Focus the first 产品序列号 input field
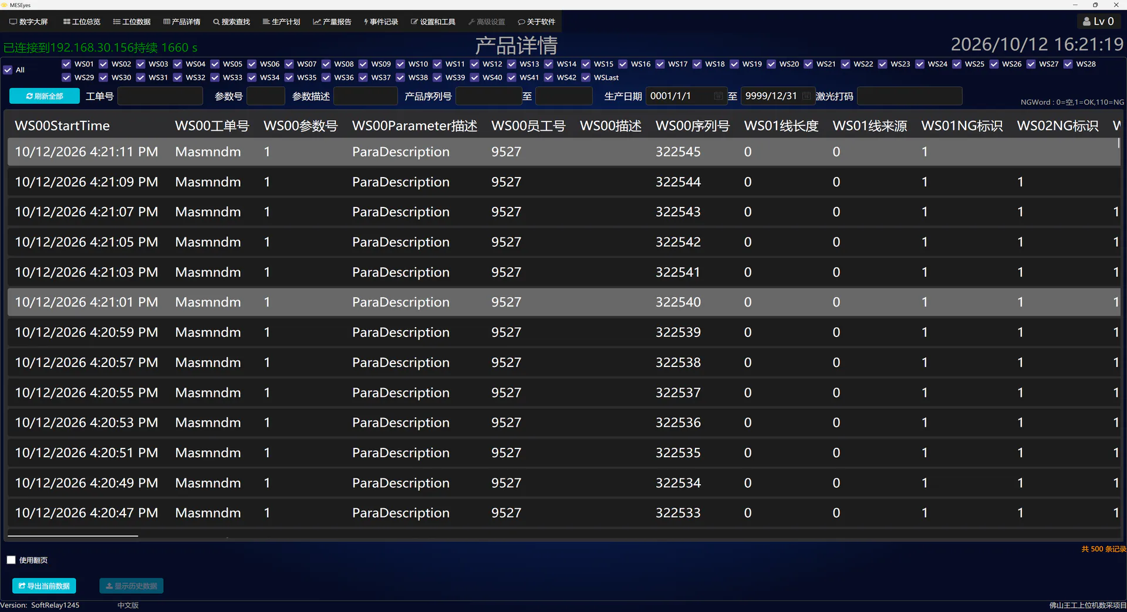 click(x=489, y=96)
